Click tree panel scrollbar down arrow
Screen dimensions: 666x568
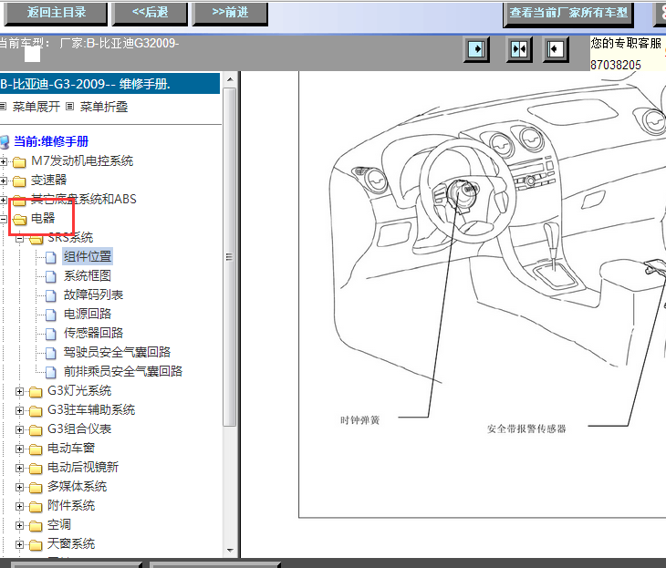tap(230, 550)
